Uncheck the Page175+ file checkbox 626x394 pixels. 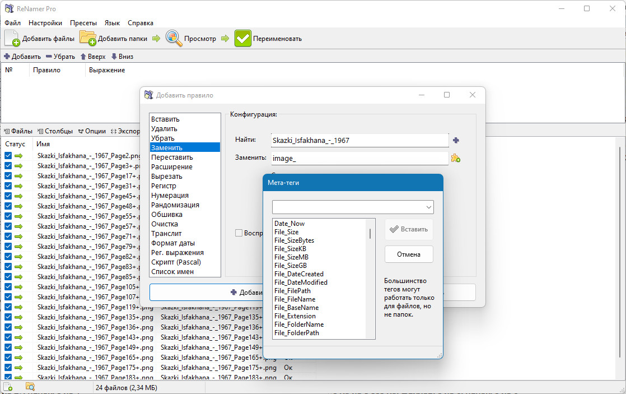click(8, 367)
